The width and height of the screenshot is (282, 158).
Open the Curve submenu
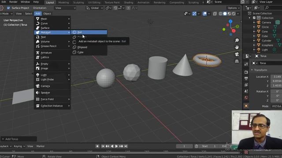(x=52, y=23)
